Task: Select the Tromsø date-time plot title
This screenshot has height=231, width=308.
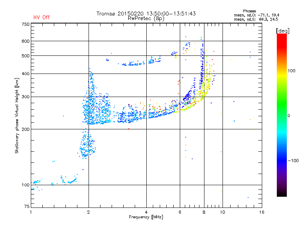Action: [146, 13]
